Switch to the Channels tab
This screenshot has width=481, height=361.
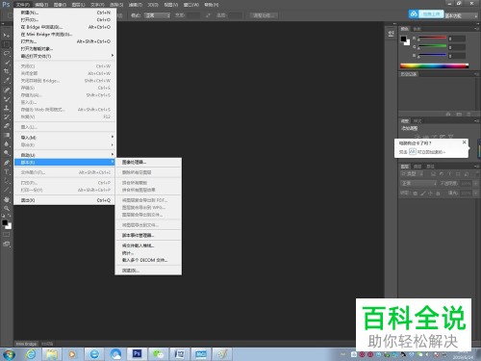click(x=418, y=167)
